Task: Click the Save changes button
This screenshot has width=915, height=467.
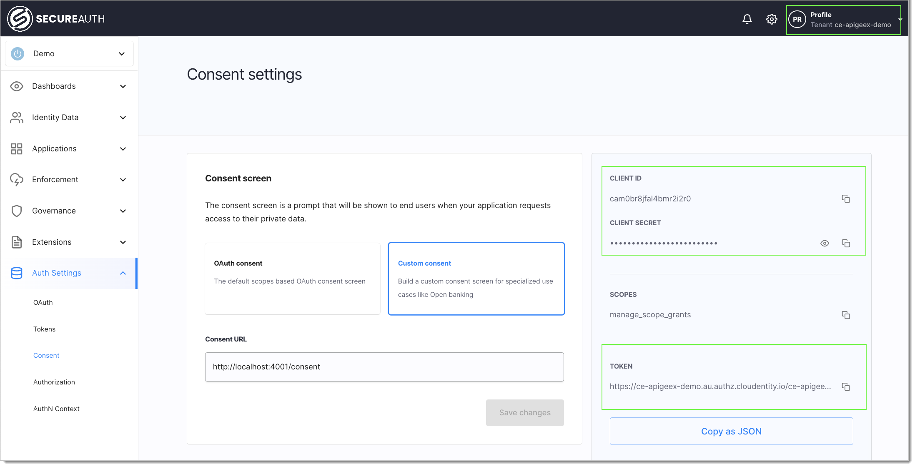Action: [x=525, y=413]
